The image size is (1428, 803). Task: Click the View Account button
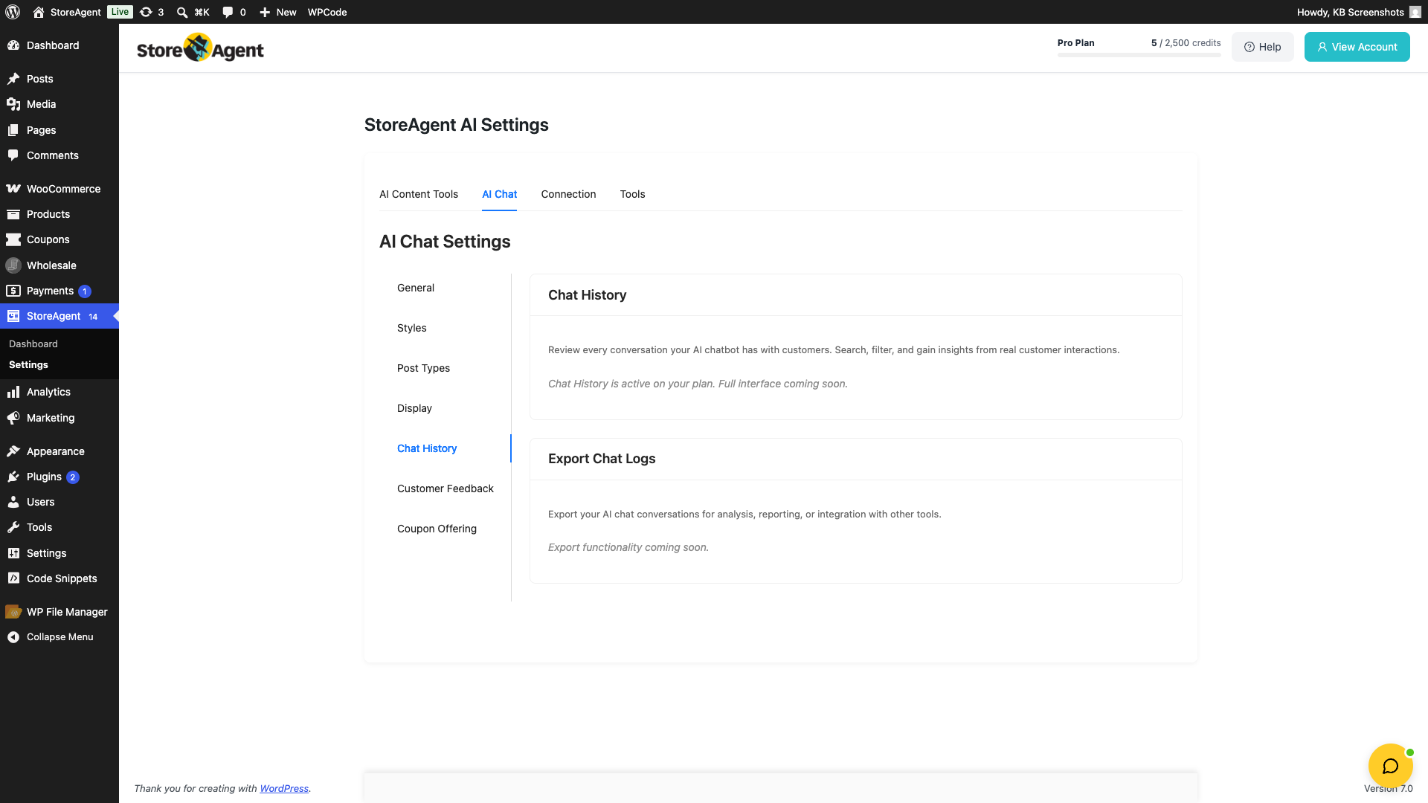(1357, 47)
